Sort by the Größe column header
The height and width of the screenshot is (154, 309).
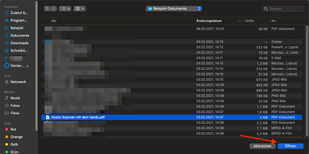click(x=250, y=21)
